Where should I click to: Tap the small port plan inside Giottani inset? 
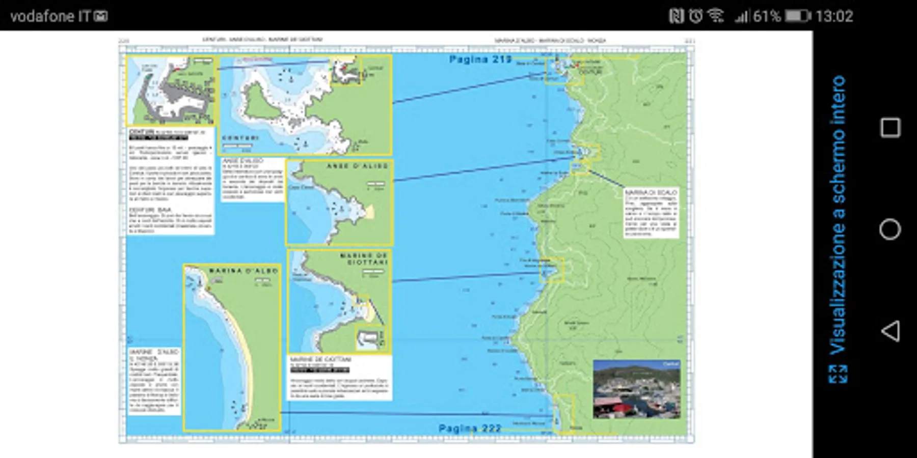click(371, 337)
